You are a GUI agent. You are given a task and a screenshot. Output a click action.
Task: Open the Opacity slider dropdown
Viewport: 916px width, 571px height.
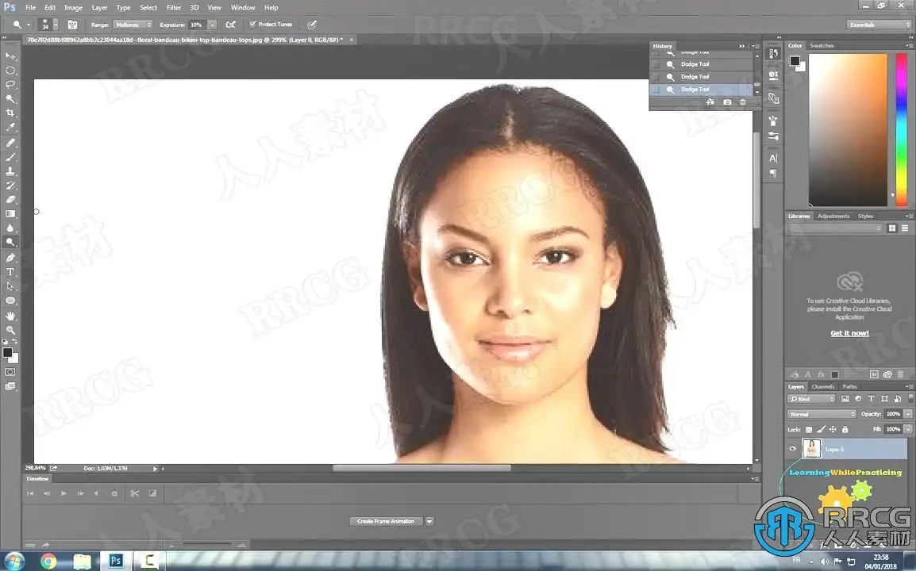pos(908,414)
